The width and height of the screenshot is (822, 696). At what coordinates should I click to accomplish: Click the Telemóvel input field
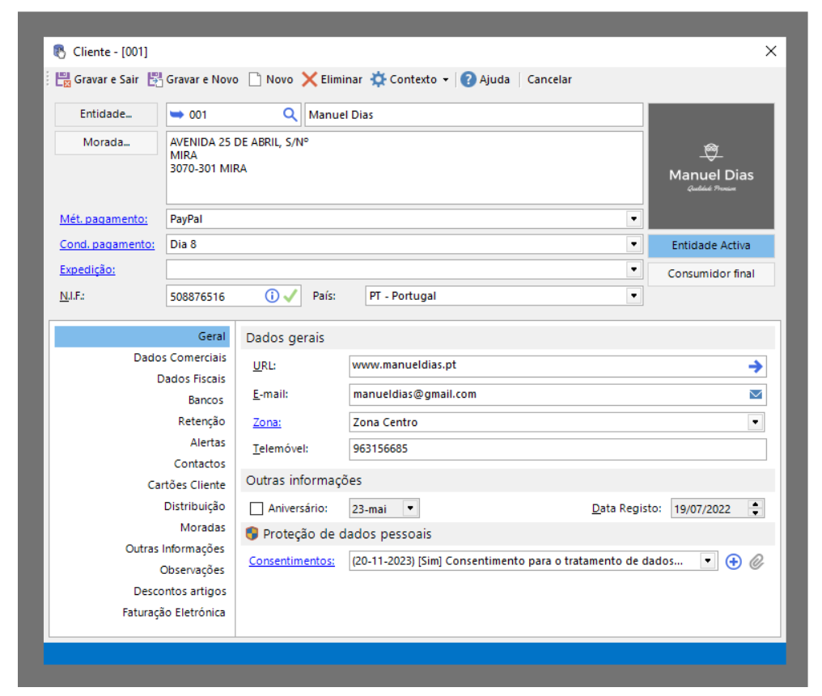click(x=557, y=449)
